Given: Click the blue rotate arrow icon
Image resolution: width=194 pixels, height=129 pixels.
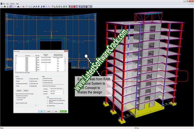Looking at the screenshot, I should (41, 6).
